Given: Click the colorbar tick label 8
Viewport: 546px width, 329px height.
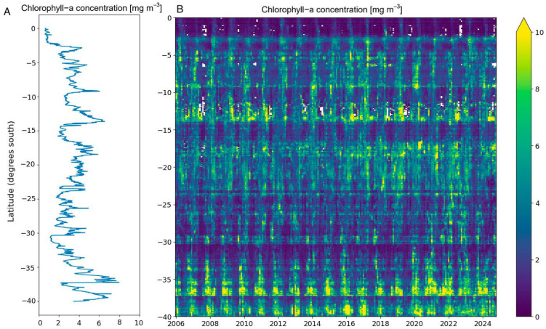Looking at the screenshot, I should pos(537,89).
